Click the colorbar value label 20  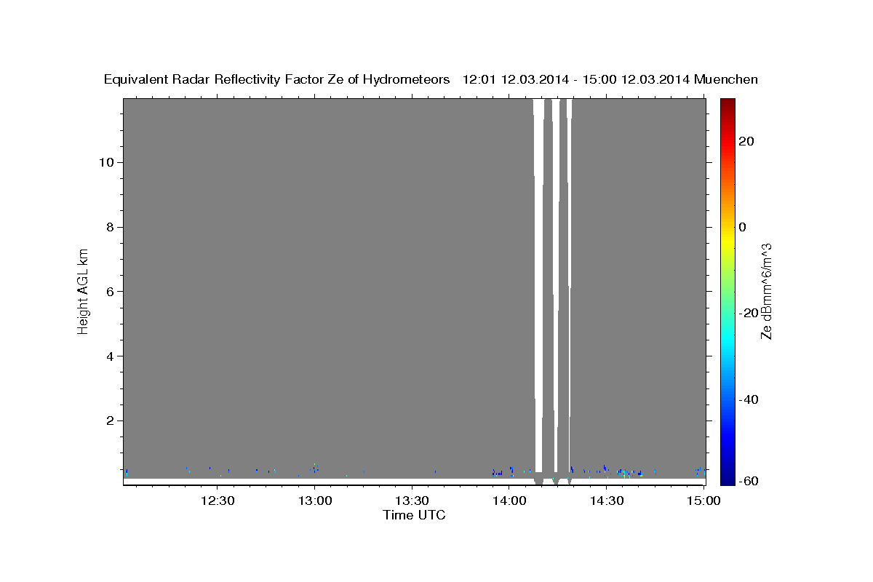point(746,141)
